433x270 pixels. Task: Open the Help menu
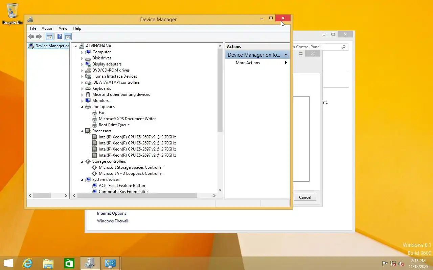(x=77, y=28)
